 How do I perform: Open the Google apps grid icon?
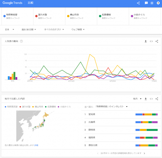(152, 3)
